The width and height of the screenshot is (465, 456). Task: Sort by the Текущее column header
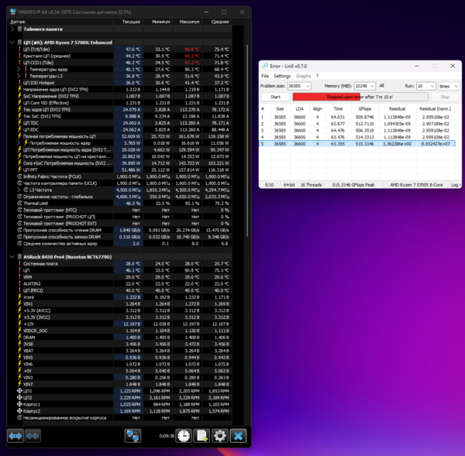tap(128, 22)
